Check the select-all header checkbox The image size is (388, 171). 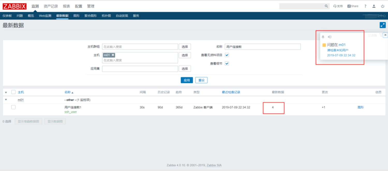13,92
